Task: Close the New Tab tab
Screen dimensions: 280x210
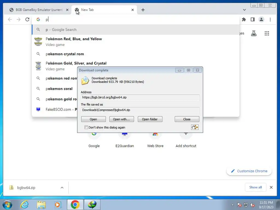Action: [x=133, y=10]
